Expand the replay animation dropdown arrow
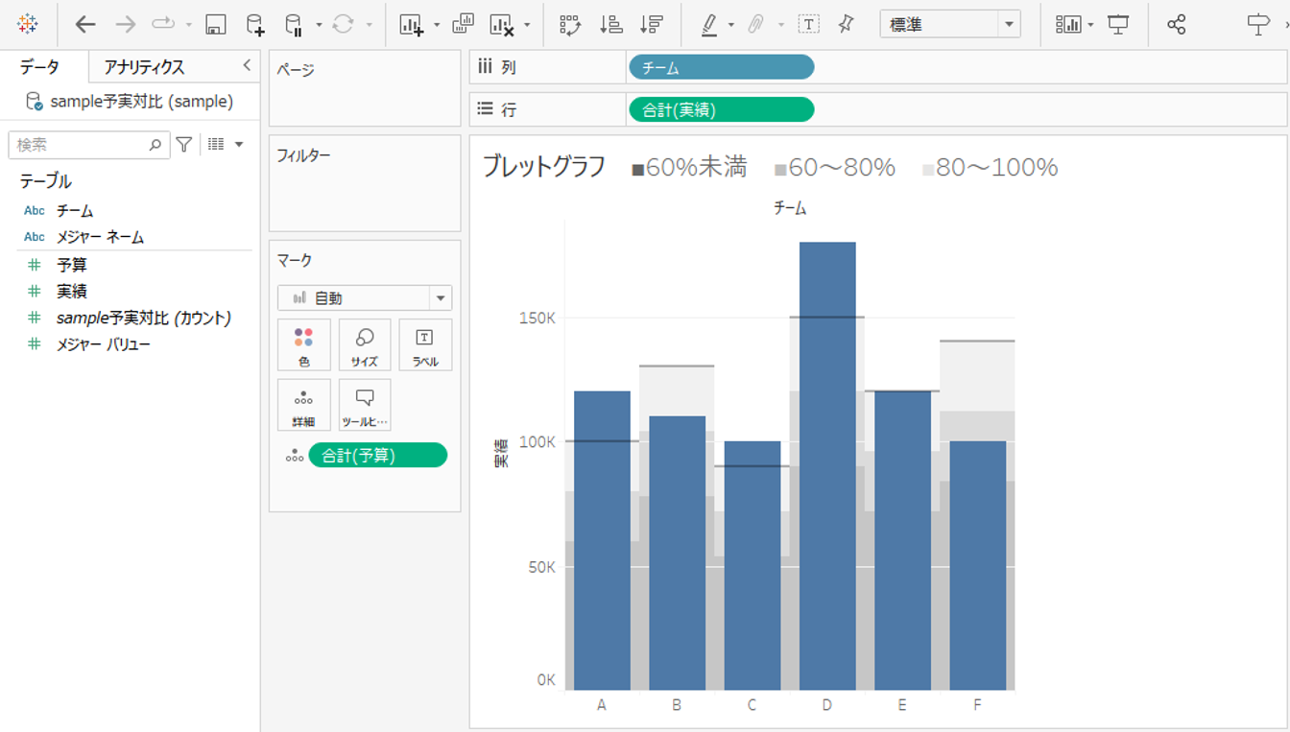 click(189, 25)
